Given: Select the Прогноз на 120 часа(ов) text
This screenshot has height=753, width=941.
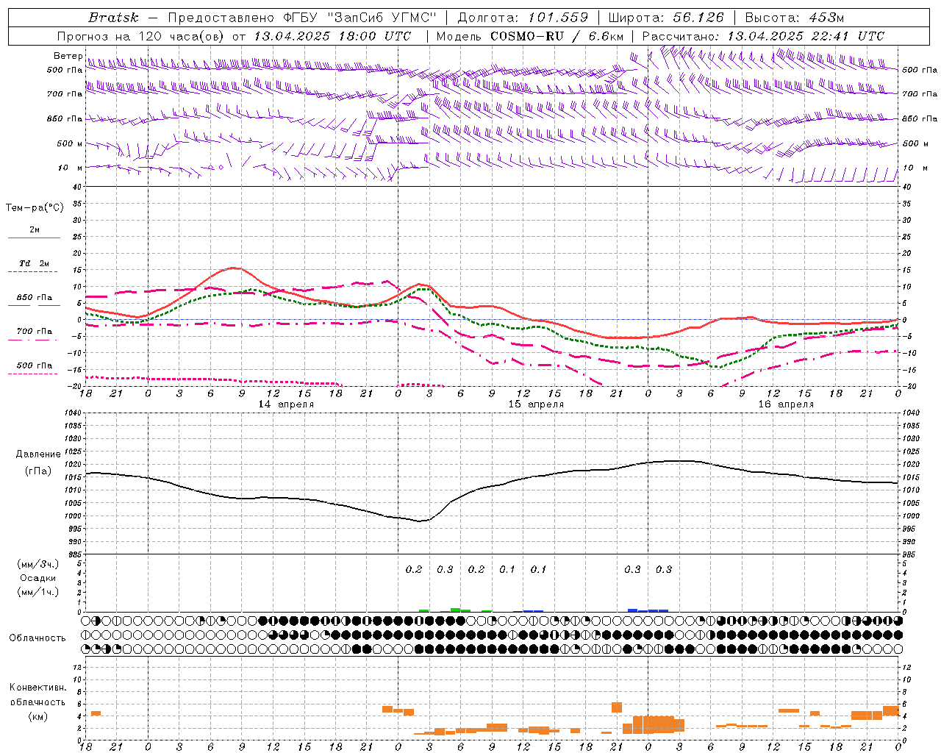Looking at the screenshot, I should tap(141, 36).
